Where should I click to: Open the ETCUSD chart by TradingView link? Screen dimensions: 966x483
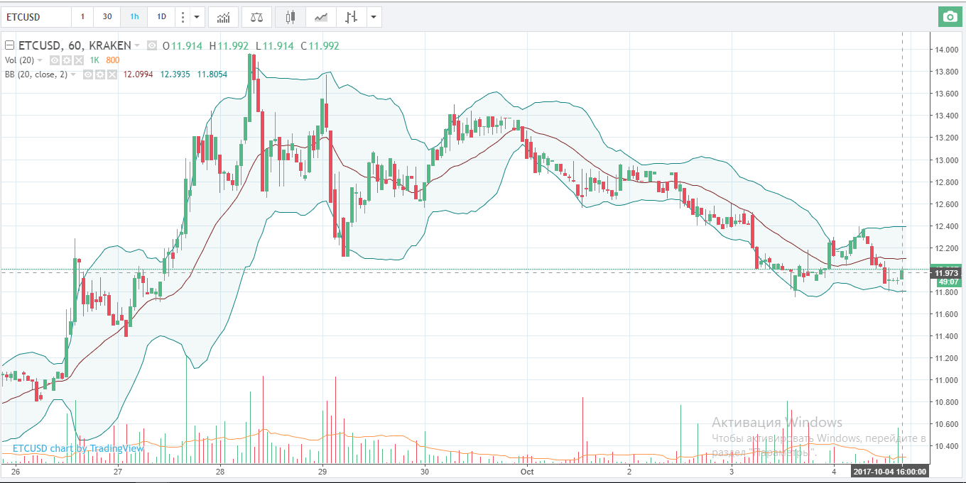tap(78, 448)
